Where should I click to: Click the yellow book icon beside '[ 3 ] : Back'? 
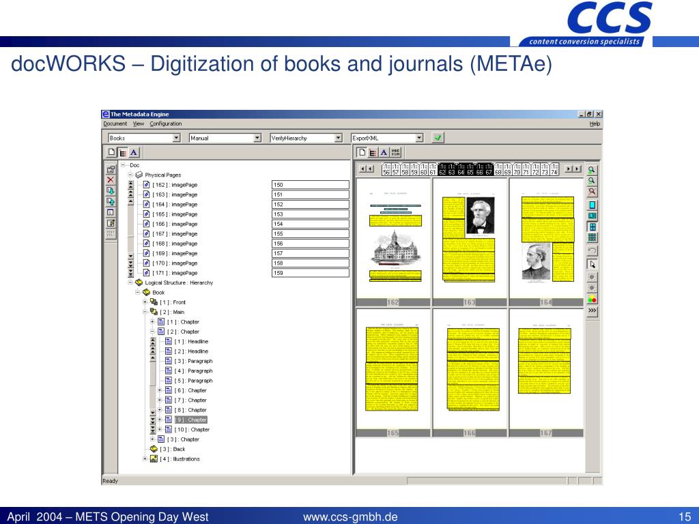point(154,449)
